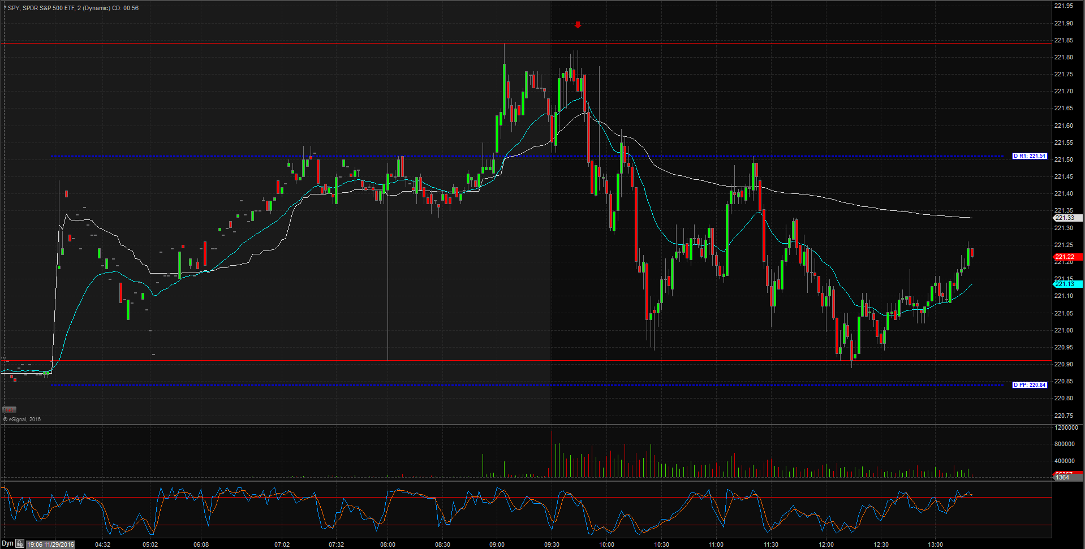This screenshot has height=549, width=1085.
Task: Click the Dyn interval label
Action: (7, 544)
